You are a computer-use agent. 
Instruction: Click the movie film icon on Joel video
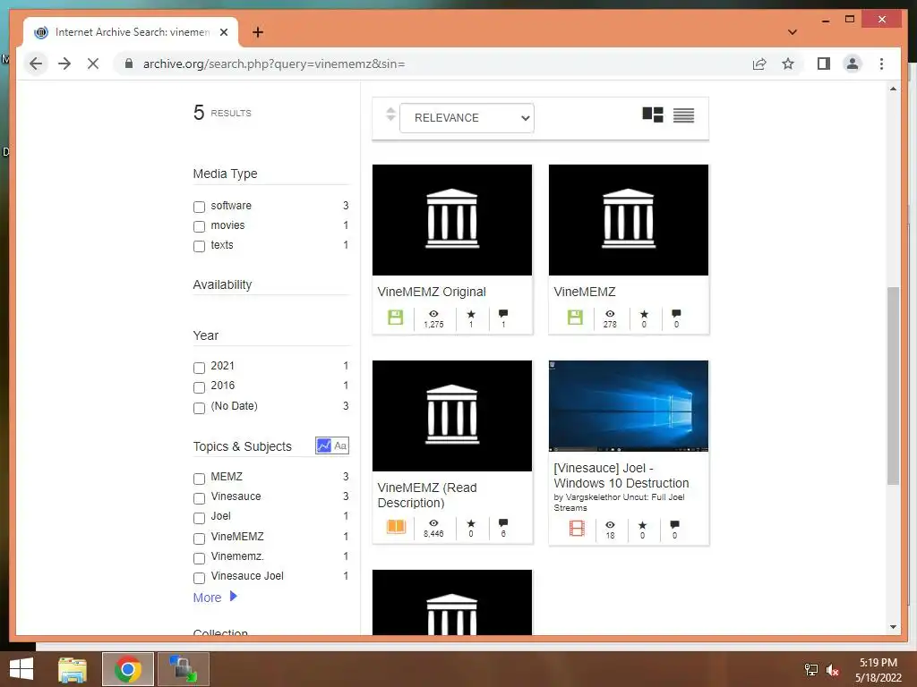click(577, 528)
